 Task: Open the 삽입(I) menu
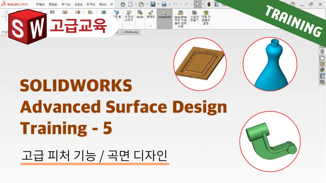[x=78, y=4]
